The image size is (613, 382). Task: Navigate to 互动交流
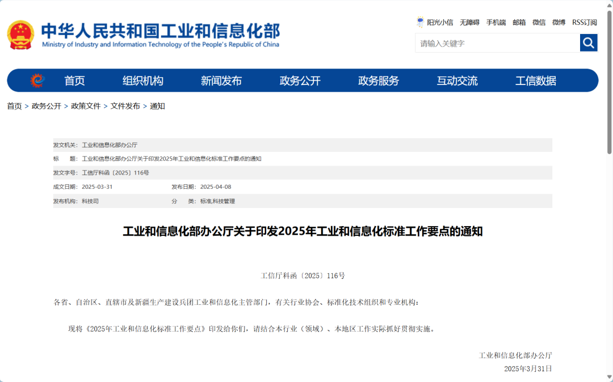tap(457, 81)
